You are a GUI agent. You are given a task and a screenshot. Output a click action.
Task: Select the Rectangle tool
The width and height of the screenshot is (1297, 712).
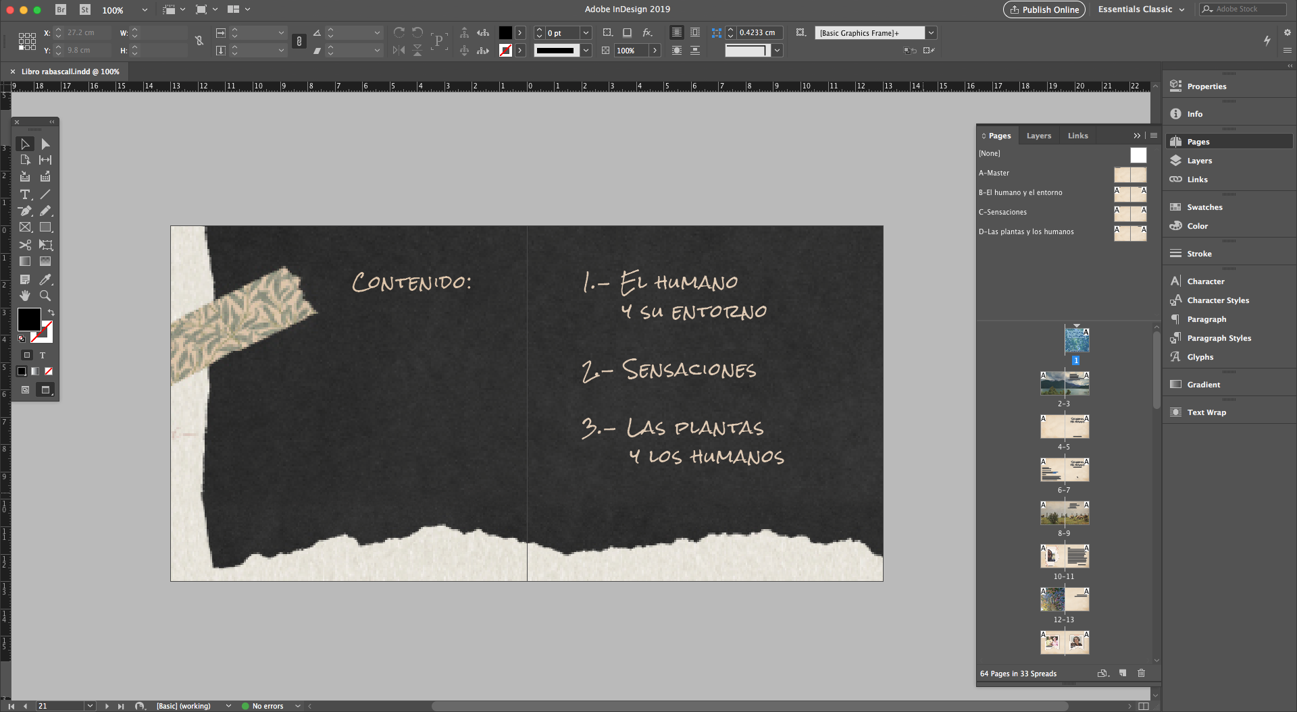(x=45, y=227)
